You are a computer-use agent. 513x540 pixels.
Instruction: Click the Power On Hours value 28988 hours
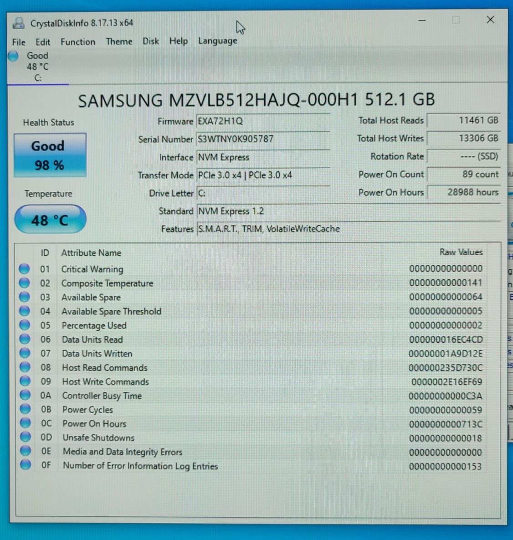point(463,192)
